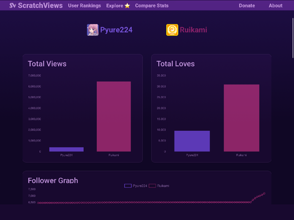Toggle Ruikami series in Follower Graph legend
This screenshot has height=220, width=294.
159,186
